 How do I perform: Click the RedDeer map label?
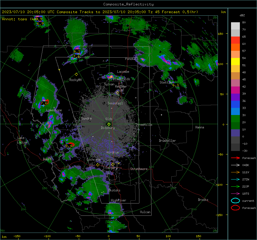(121, 86)
